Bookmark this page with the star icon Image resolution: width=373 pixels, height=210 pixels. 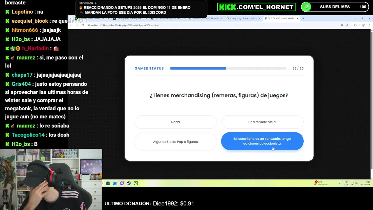[x=347, y=25]
